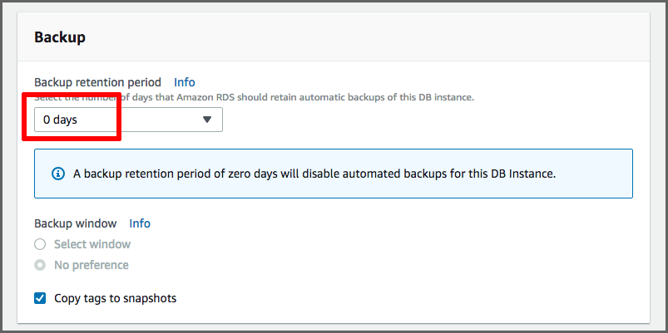Screen dimensions: 668x333
Task: Click the "Copy tags to snapshots" label text
Action: [115, 297]
